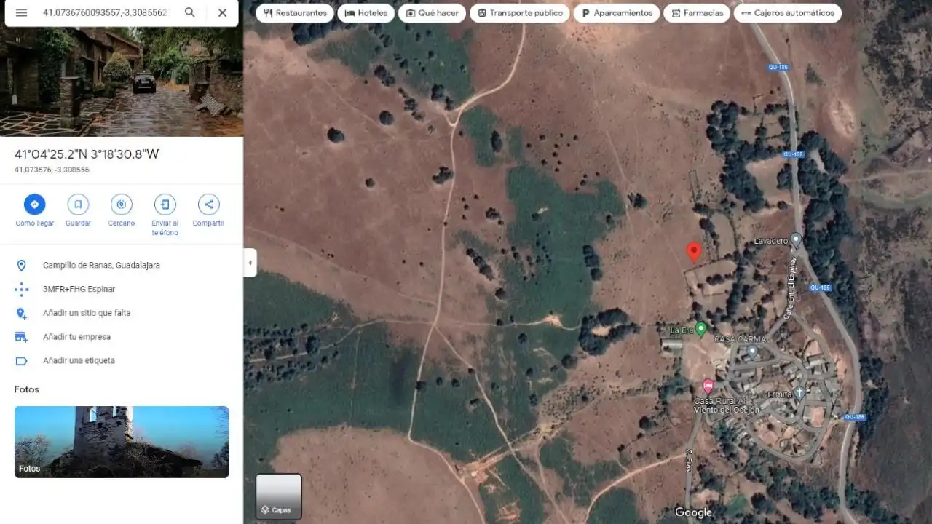Screen dimensions: 932x524
Task: Click the Compartir share icon
Action: point(208,205)
